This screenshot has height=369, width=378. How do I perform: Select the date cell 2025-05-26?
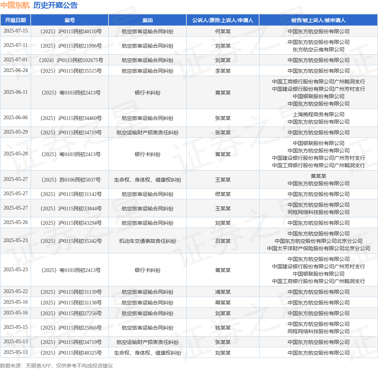[16, 223]
